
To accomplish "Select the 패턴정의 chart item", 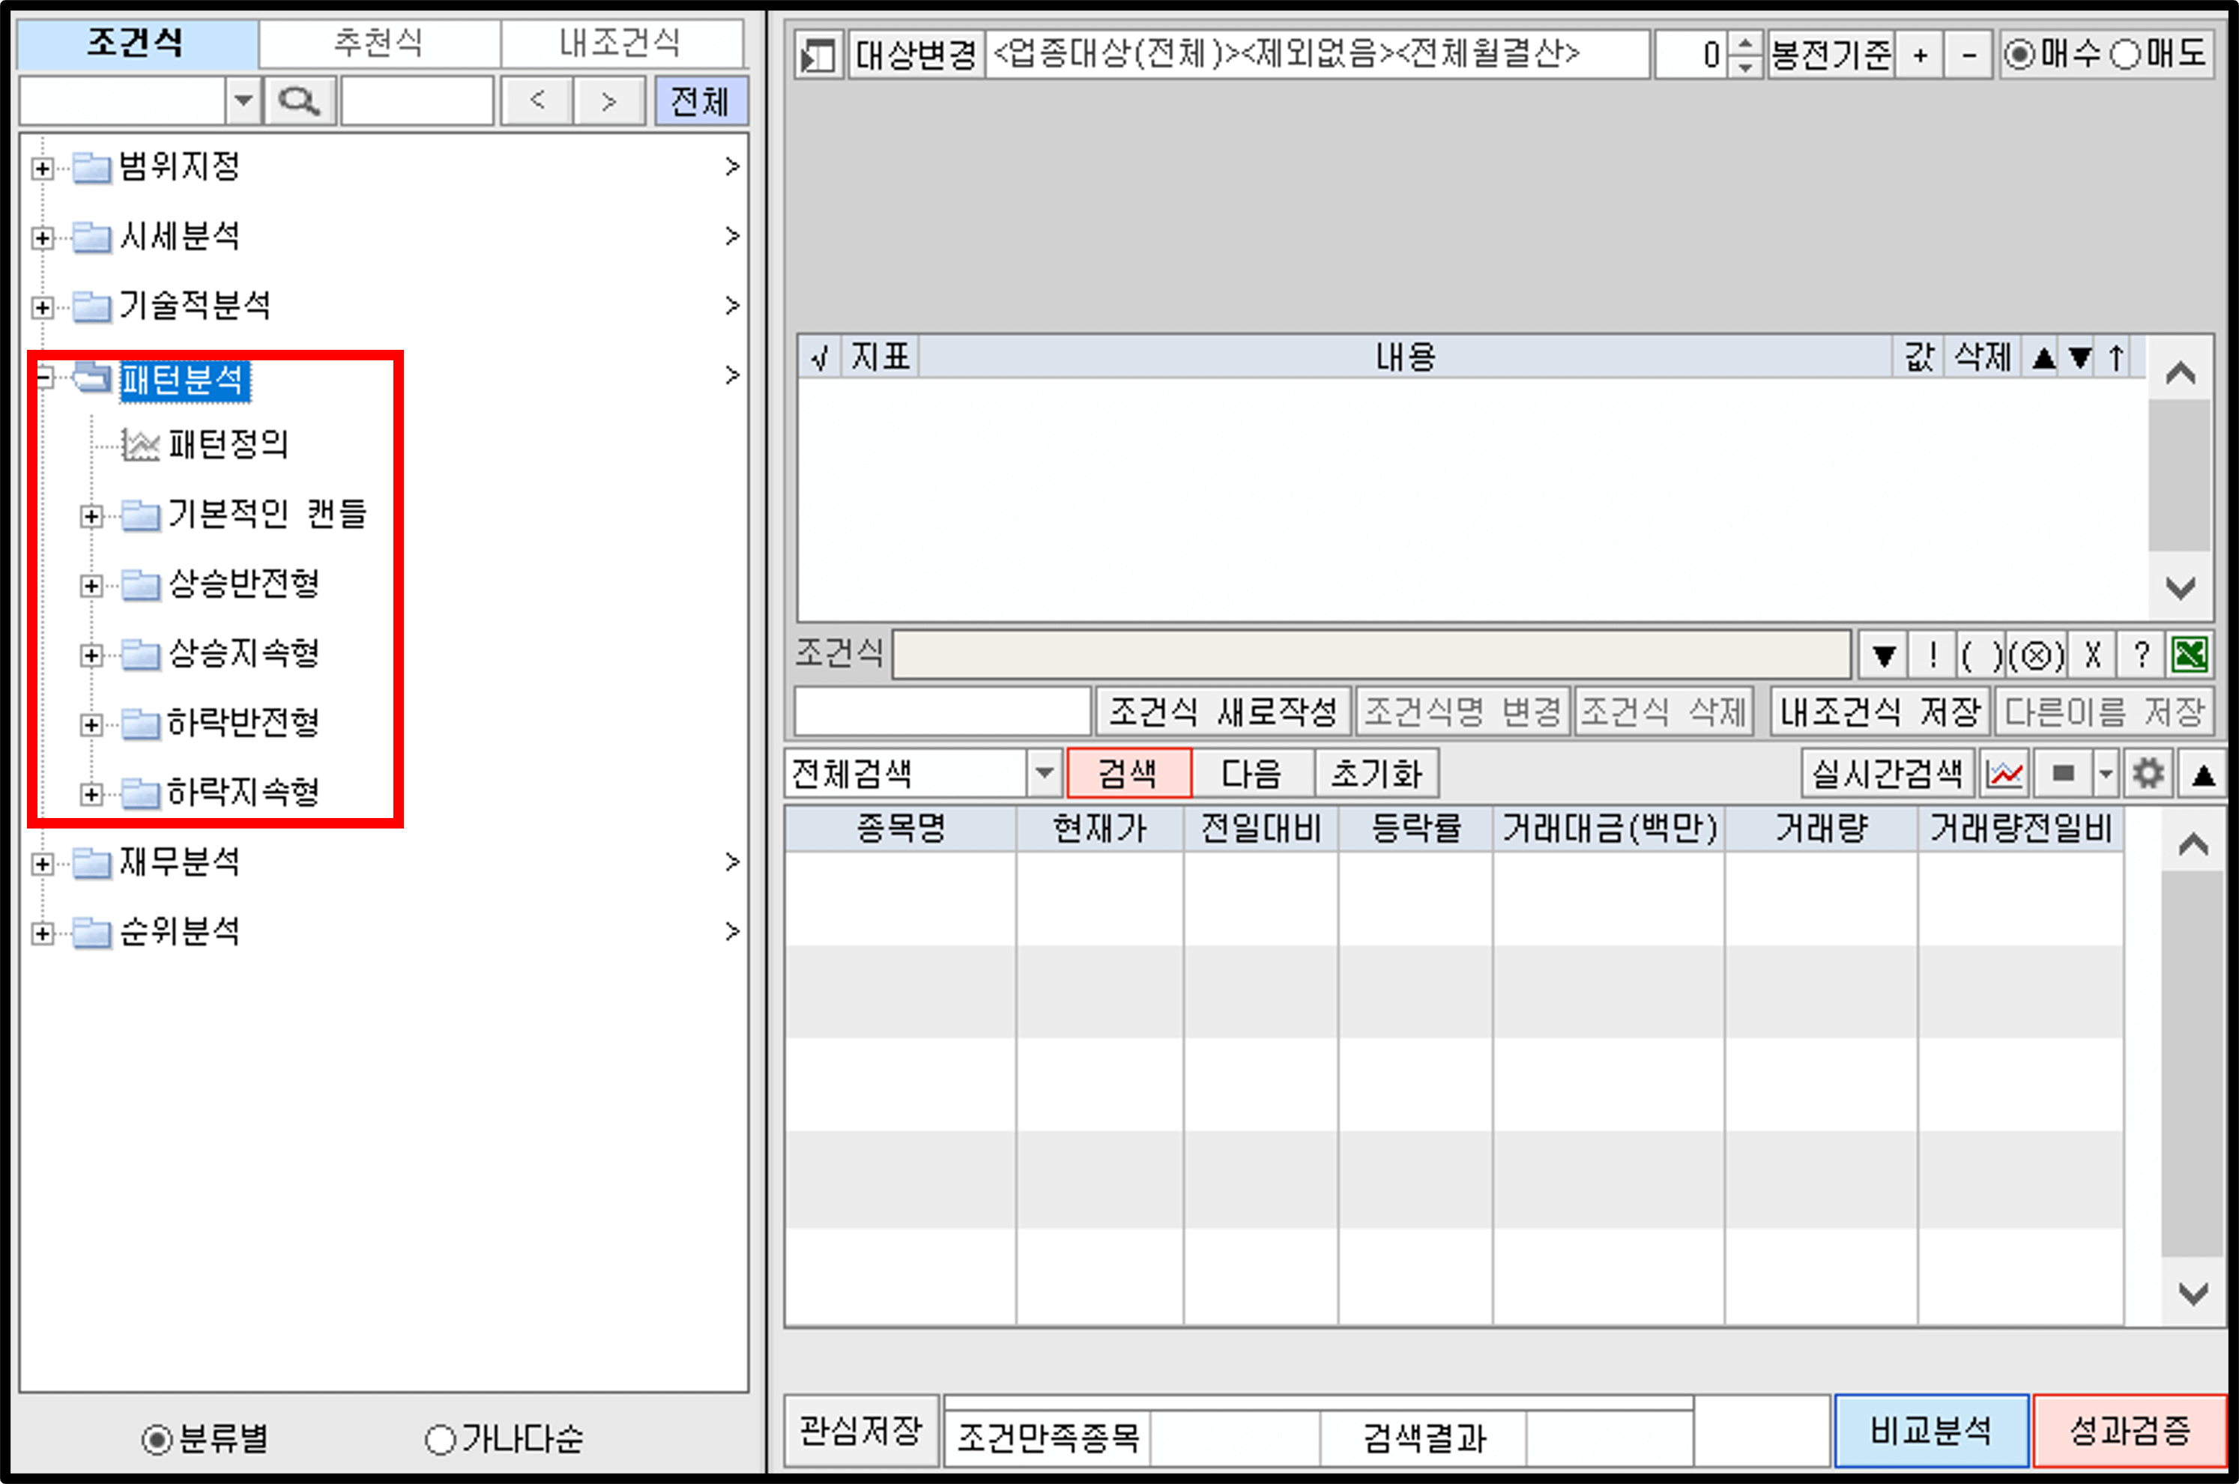I will 227,445.
